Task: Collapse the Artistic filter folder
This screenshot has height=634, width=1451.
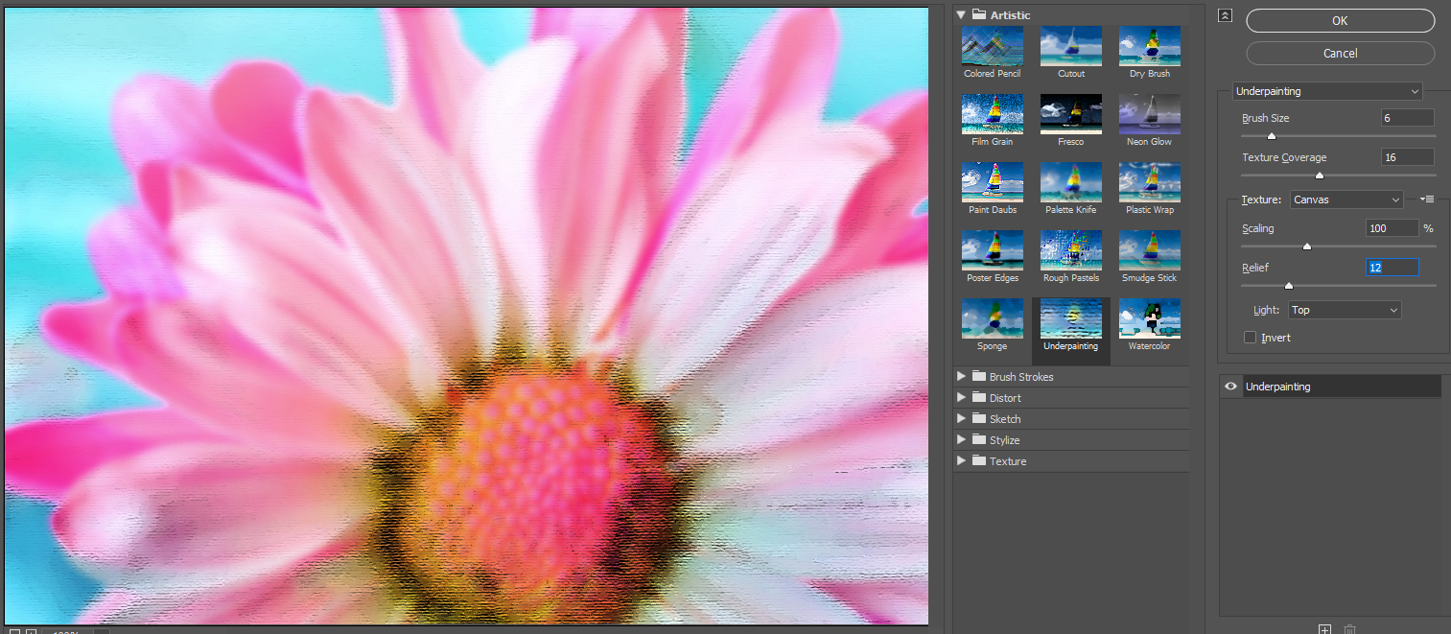Action: pos(961,14)
